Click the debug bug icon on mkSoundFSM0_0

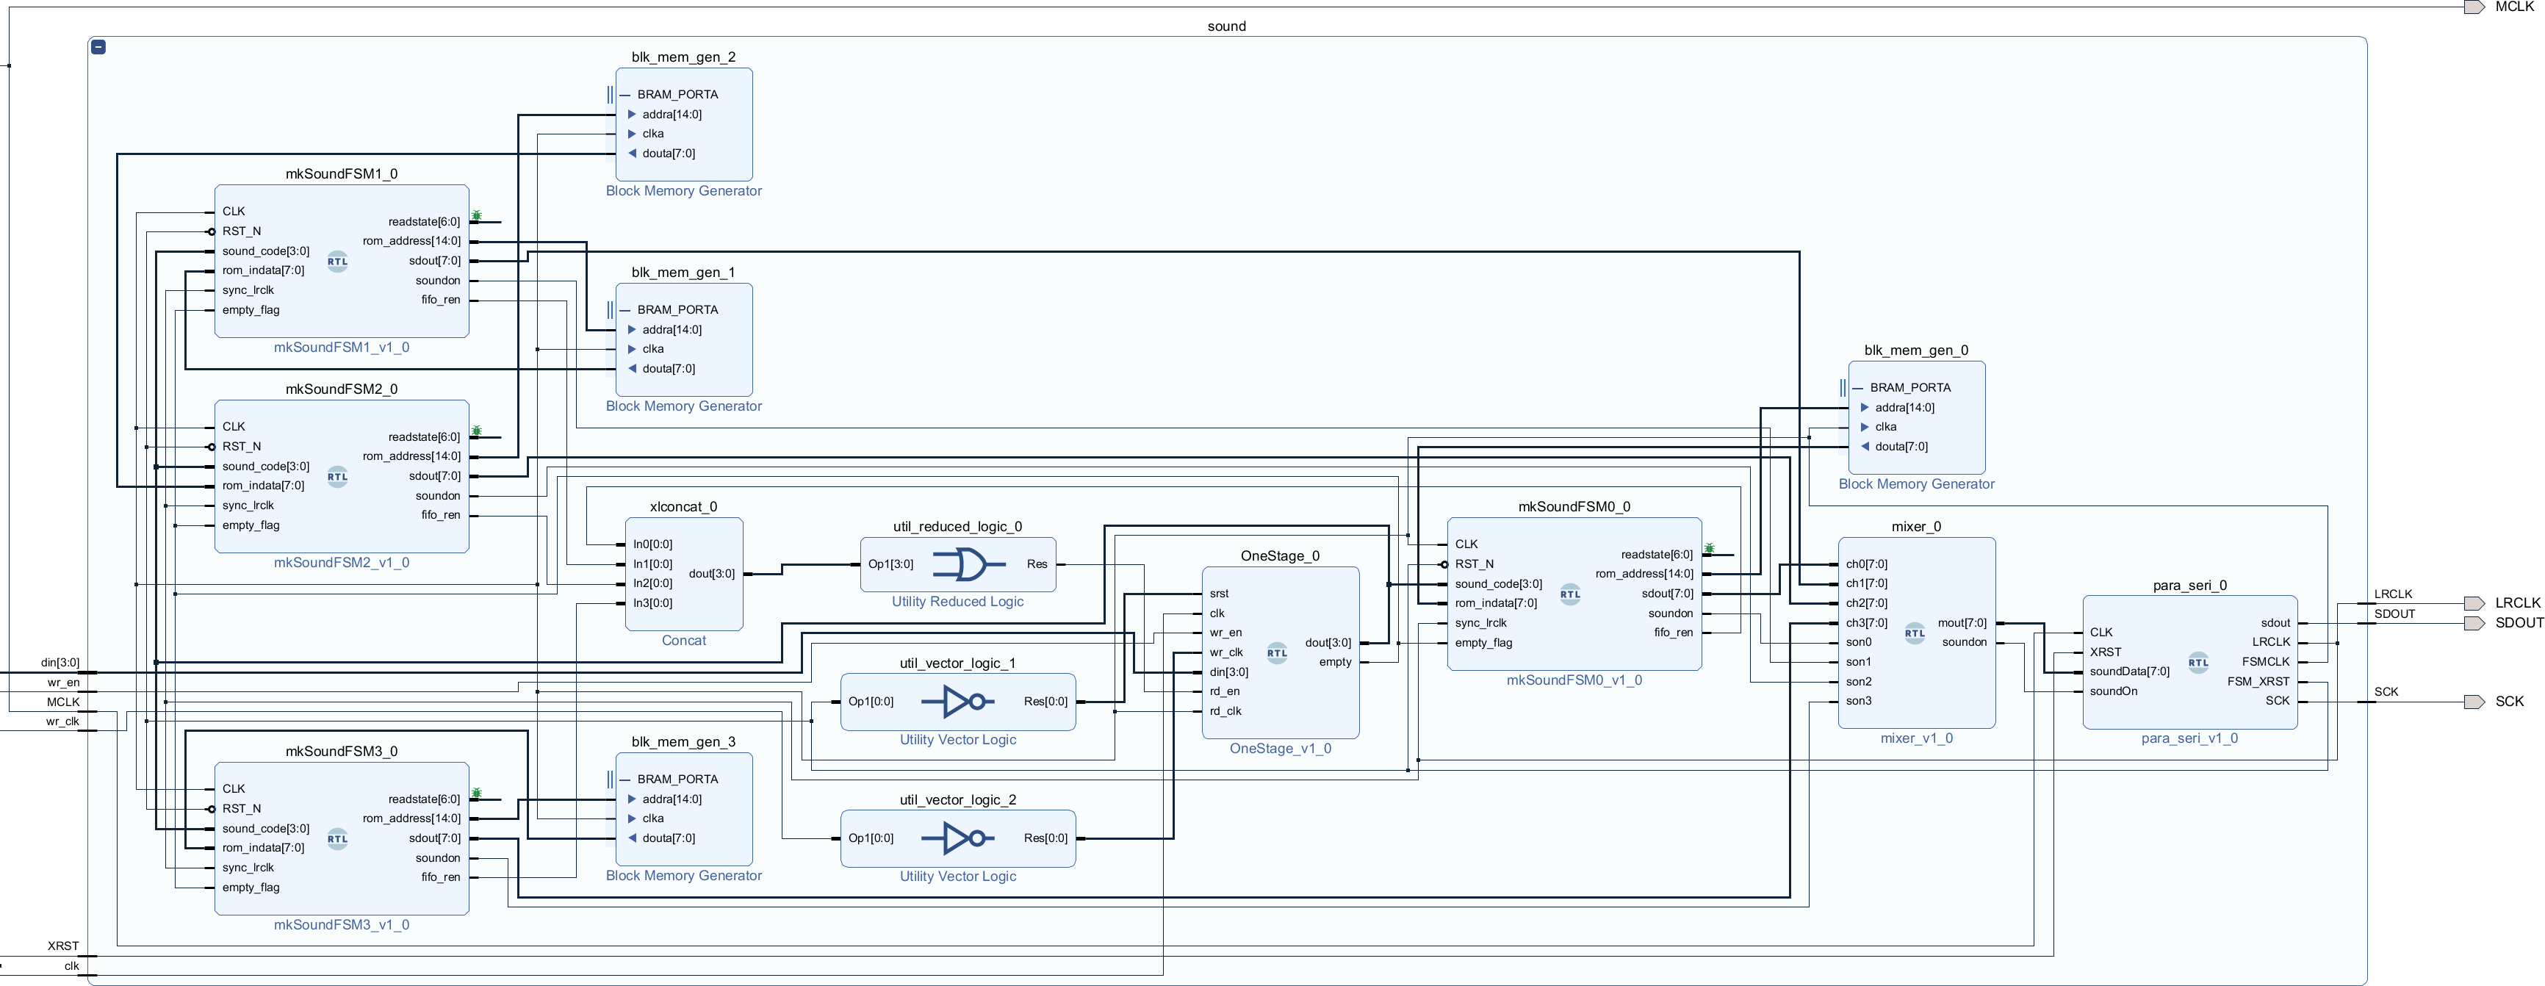[1709, 548]
